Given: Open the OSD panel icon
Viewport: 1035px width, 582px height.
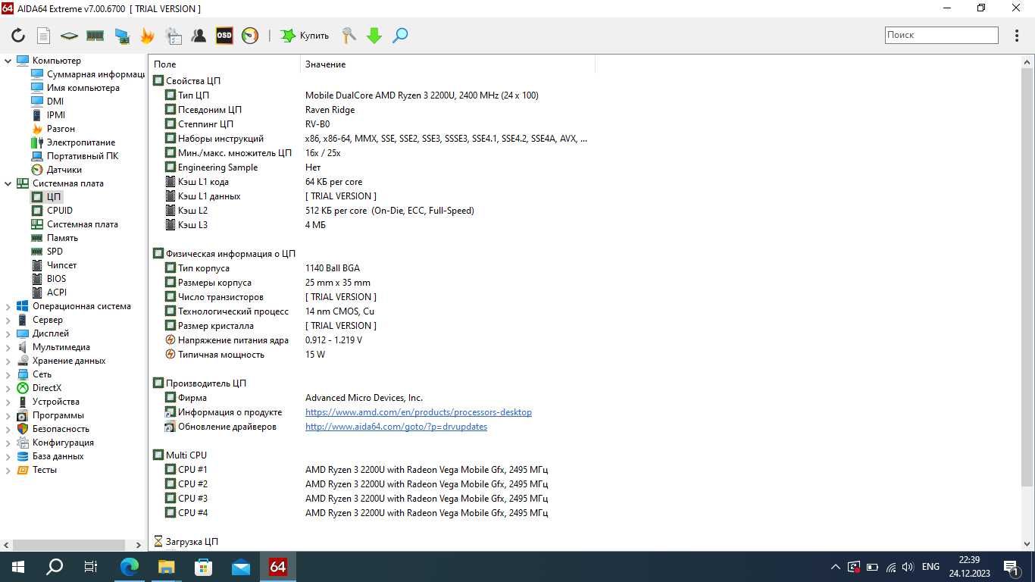Looking at the screenshot, I should point(224,36).
